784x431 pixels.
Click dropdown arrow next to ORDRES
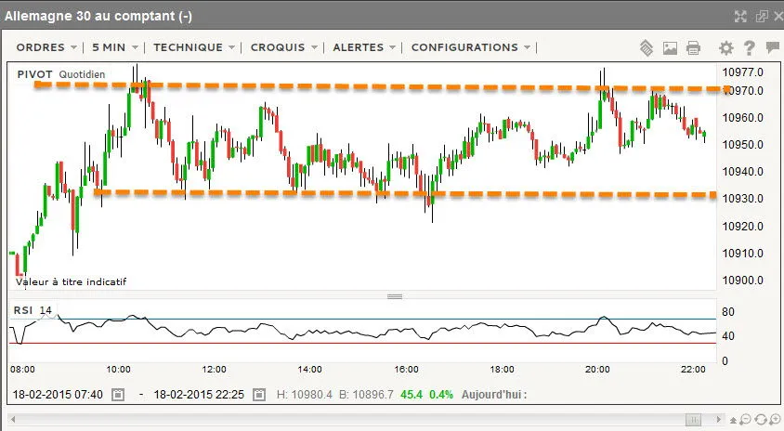tap(74, 47)
